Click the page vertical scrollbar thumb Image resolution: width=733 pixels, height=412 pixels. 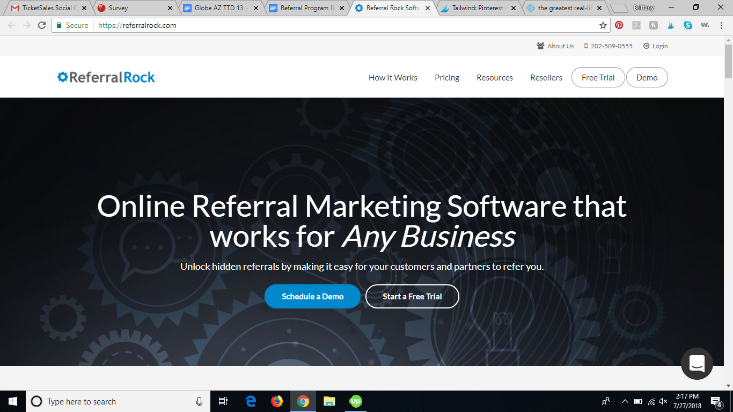click(728, 62)
